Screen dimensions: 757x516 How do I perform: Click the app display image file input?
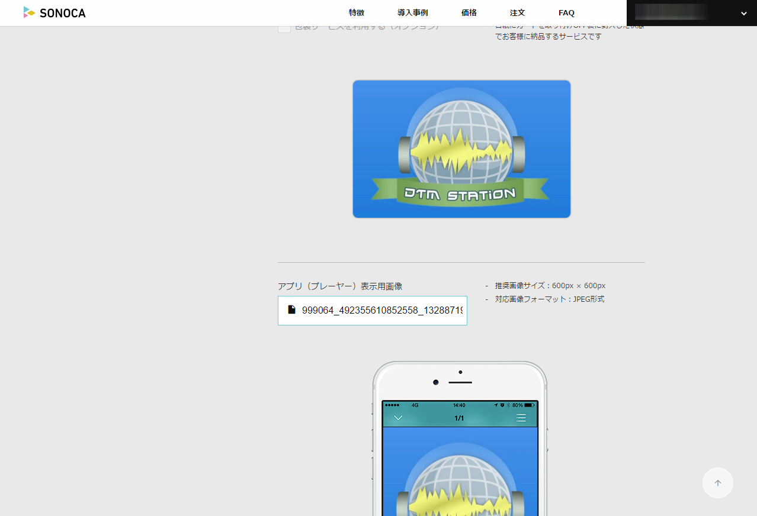tap(373, 311)
